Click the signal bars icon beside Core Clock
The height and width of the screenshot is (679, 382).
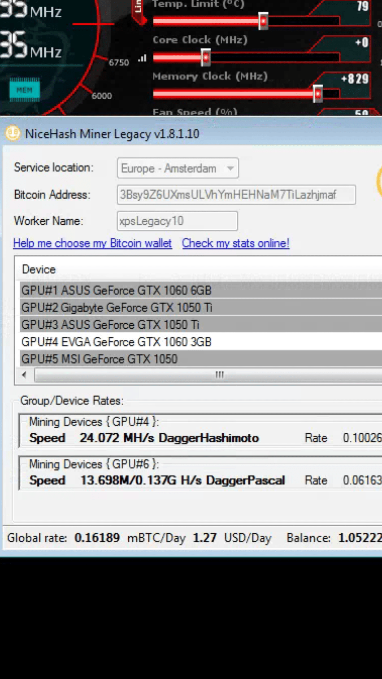142,58
